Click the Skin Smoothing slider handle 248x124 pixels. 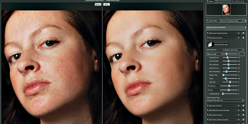pos(226,72)
